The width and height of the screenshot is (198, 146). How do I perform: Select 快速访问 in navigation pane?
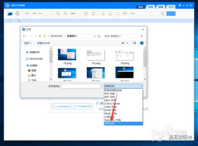point(33,52)
